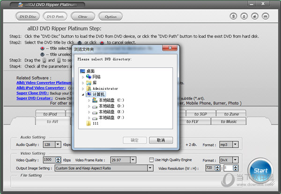Expand the 库 tree node
The image size is (281, 194).
[x=83, y=83]
